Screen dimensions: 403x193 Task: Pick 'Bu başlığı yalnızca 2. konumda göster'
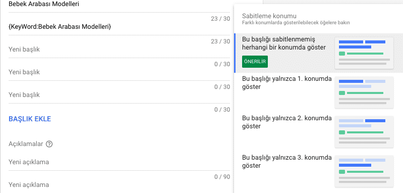[287, 122]
